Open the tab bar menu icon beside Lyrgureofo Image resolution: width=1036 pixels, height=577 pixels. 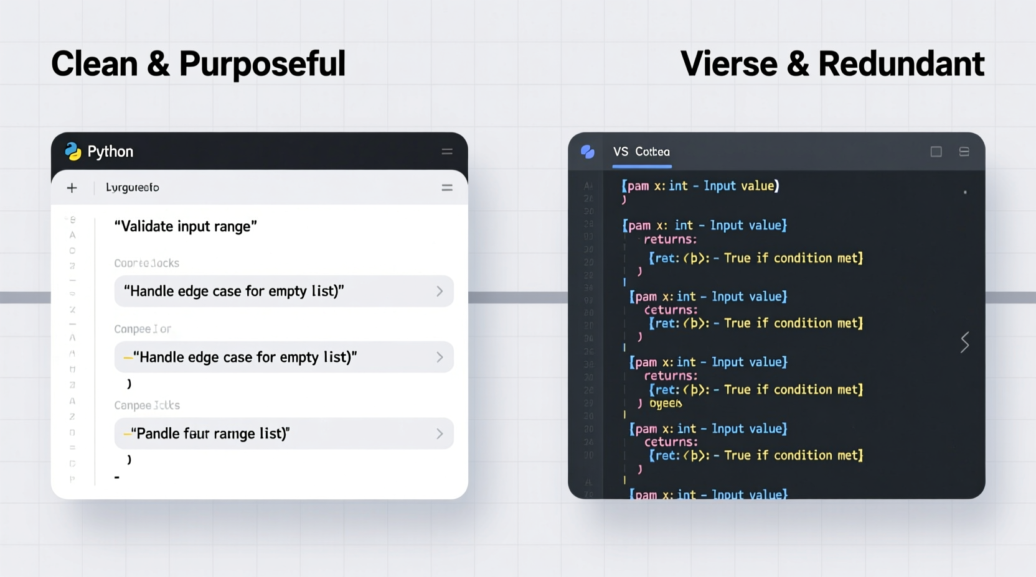pyautogui.click(x=447, y=188)
